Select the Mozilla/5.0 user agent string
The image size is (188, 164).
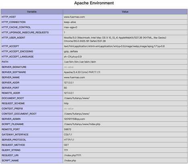(115, 39)
